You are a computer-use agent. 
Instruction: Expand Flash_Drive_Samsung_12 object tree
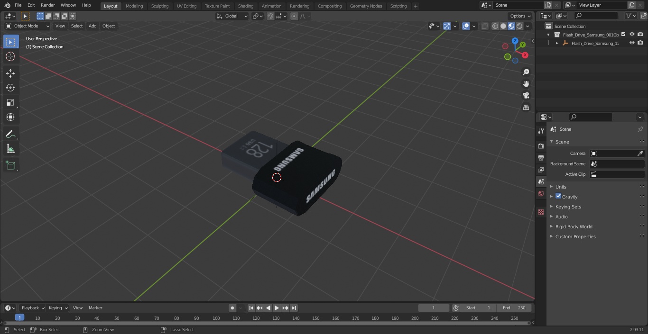[557, 43]
